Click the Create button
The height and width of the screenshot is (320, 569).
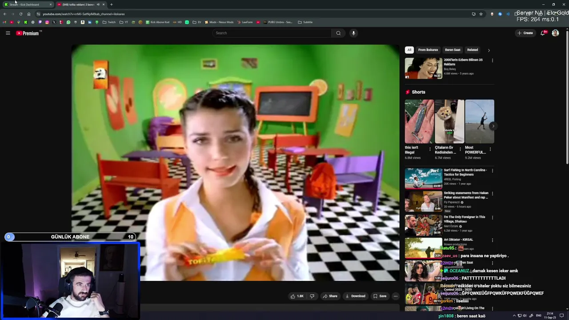525,33
